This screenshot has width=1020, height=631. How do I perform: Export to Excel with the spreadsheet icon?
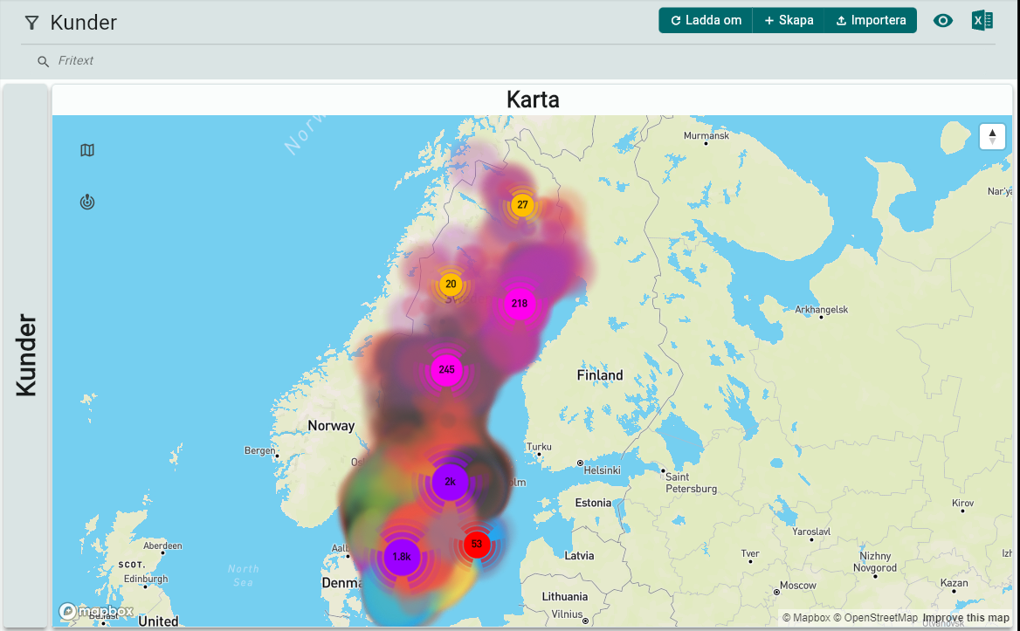click(x=982, y=21)
